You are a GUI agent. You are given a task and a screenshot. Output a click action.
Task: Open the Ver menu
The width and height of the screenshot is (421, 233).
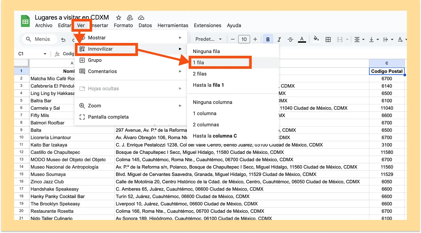click(x=81, y=25)
